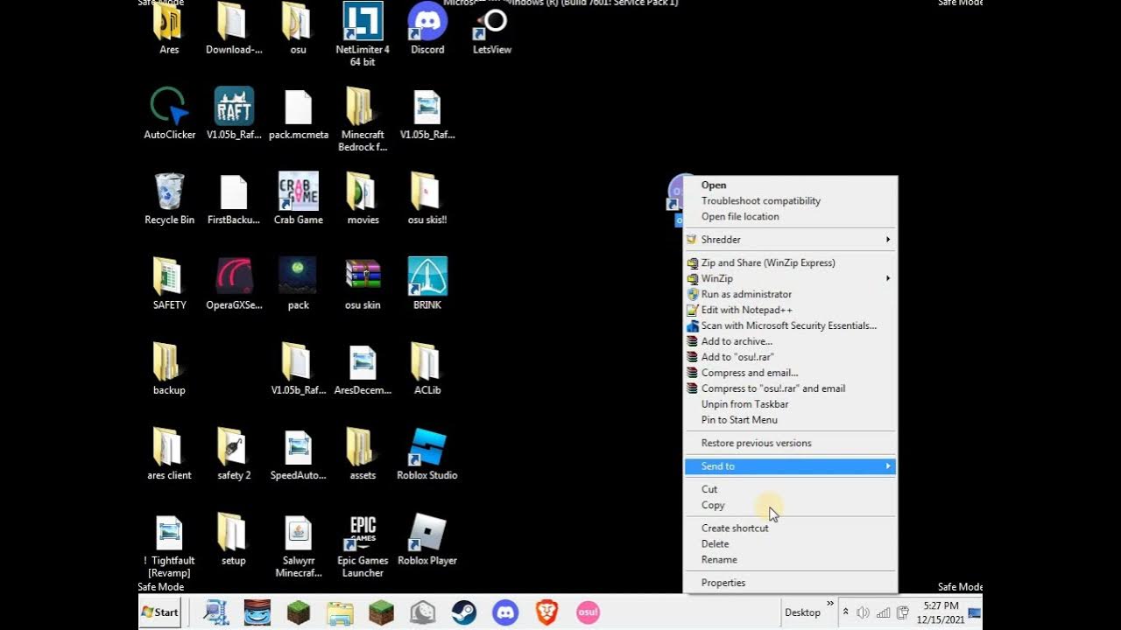
Task: Open Steam from the taskbar
Action: click(464, 612)
